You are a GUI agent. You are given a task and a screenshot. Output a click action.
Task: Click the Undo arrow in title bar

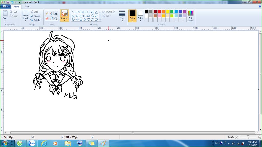12,2
